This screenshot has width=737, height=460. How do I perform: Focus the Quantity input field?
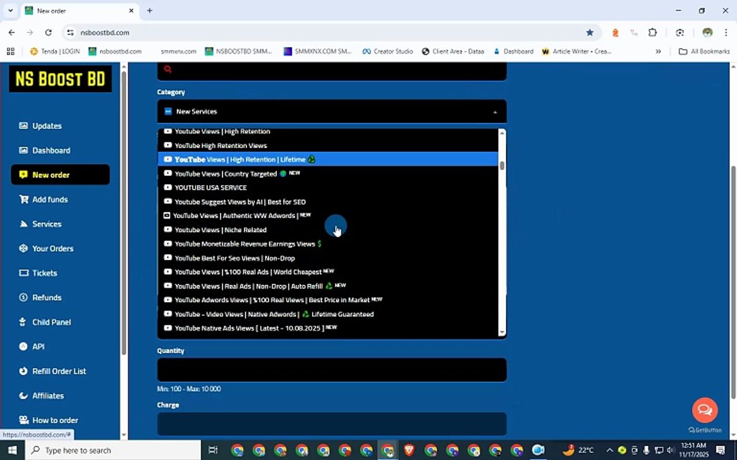tap(332, 370)
